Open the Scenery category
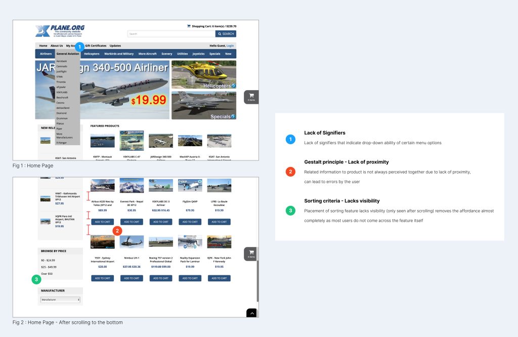 click(x=167, y=54)
